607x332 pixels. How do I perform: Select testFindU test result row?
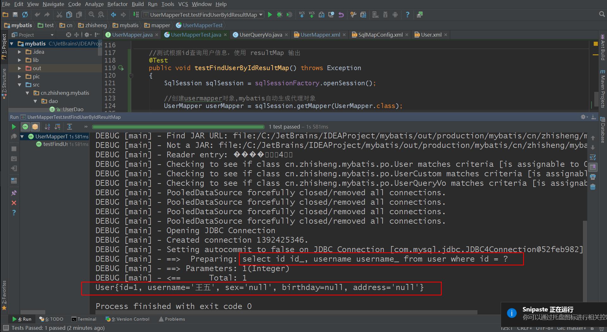pos(62,144)
